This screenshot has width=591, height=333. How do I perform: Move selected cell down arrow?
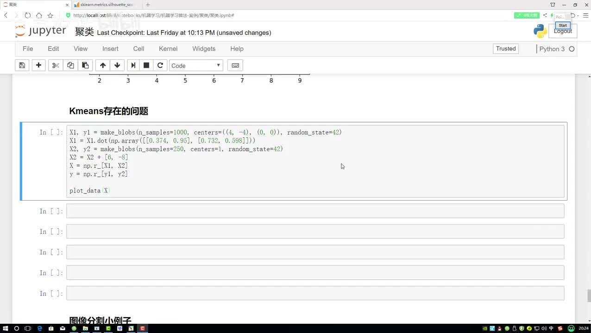pos(117,65)
